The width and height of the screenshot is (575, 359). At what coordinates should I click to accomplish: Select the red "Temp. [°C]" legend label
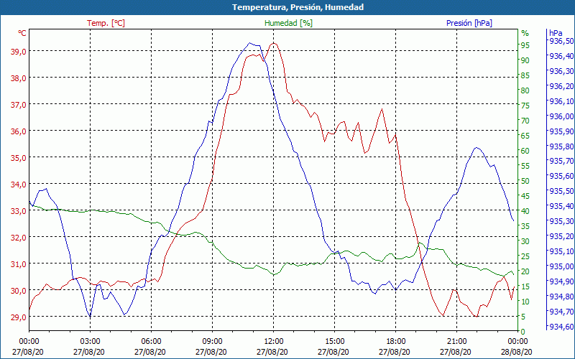106,23
